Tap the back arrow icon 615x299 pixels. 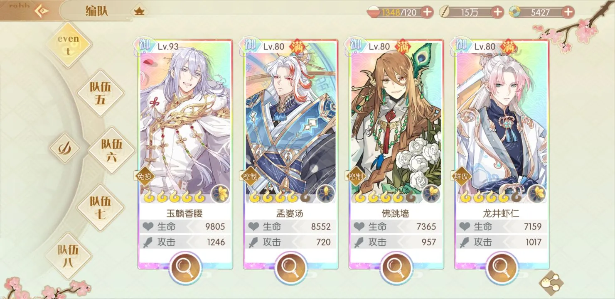pyautogui.click(x=41, y=10)
